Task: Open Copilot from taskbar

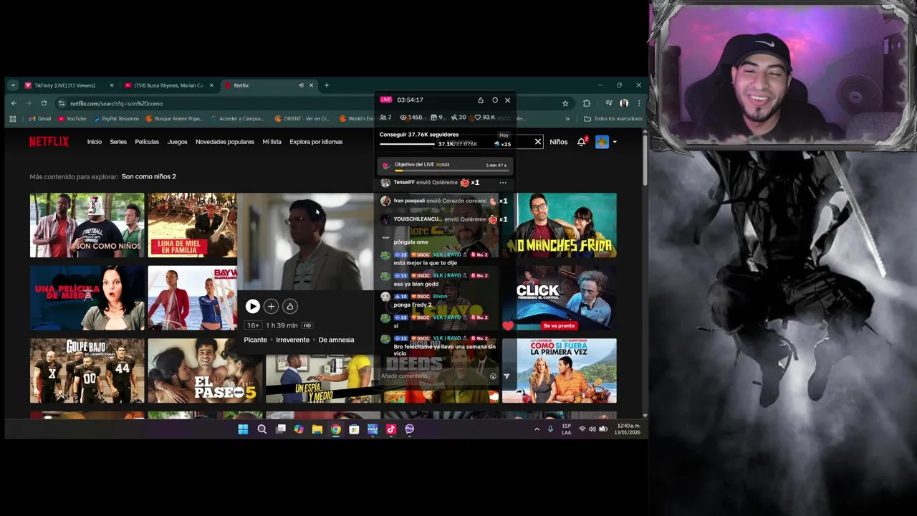Action: [x=298, y=429]
